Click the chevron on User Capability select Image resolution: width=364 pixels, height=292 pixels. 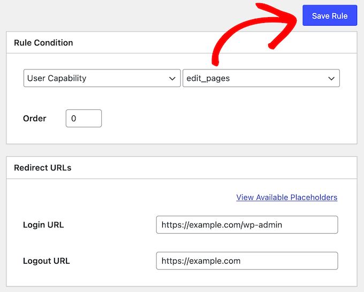tap(172, 78)
